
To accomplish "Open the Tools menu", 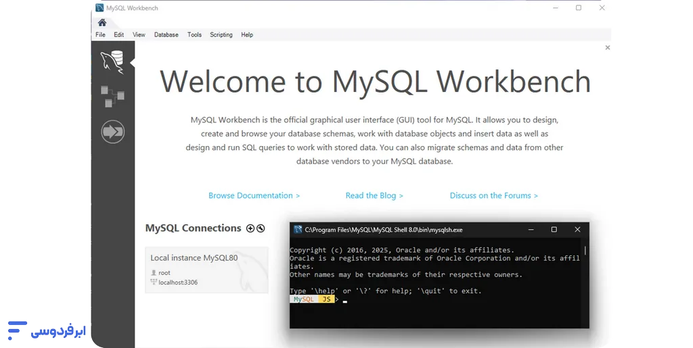I will click(194, 35).
